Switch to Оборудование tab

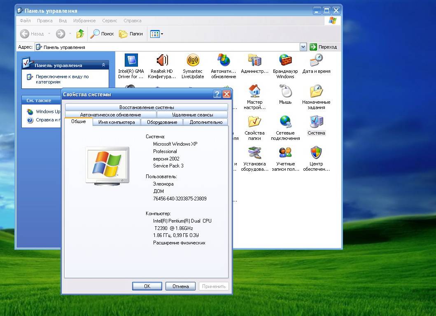(x=162, y=122)
